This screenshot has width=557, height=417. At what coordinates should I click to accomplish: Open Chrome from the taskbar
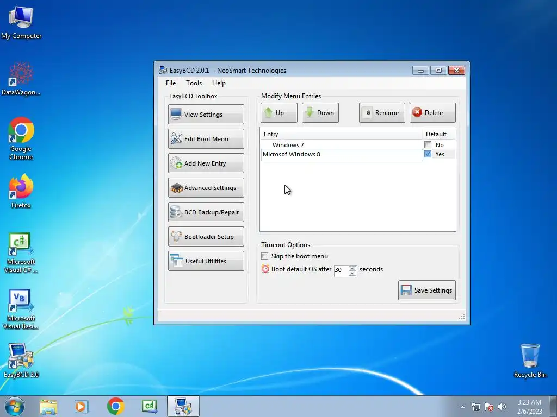click(x=115, y=406)
